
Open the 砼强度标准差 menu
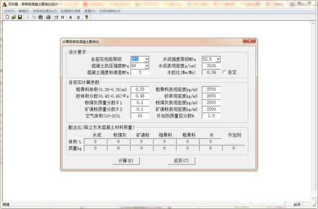pyautogui.click(x=70, y=11)
